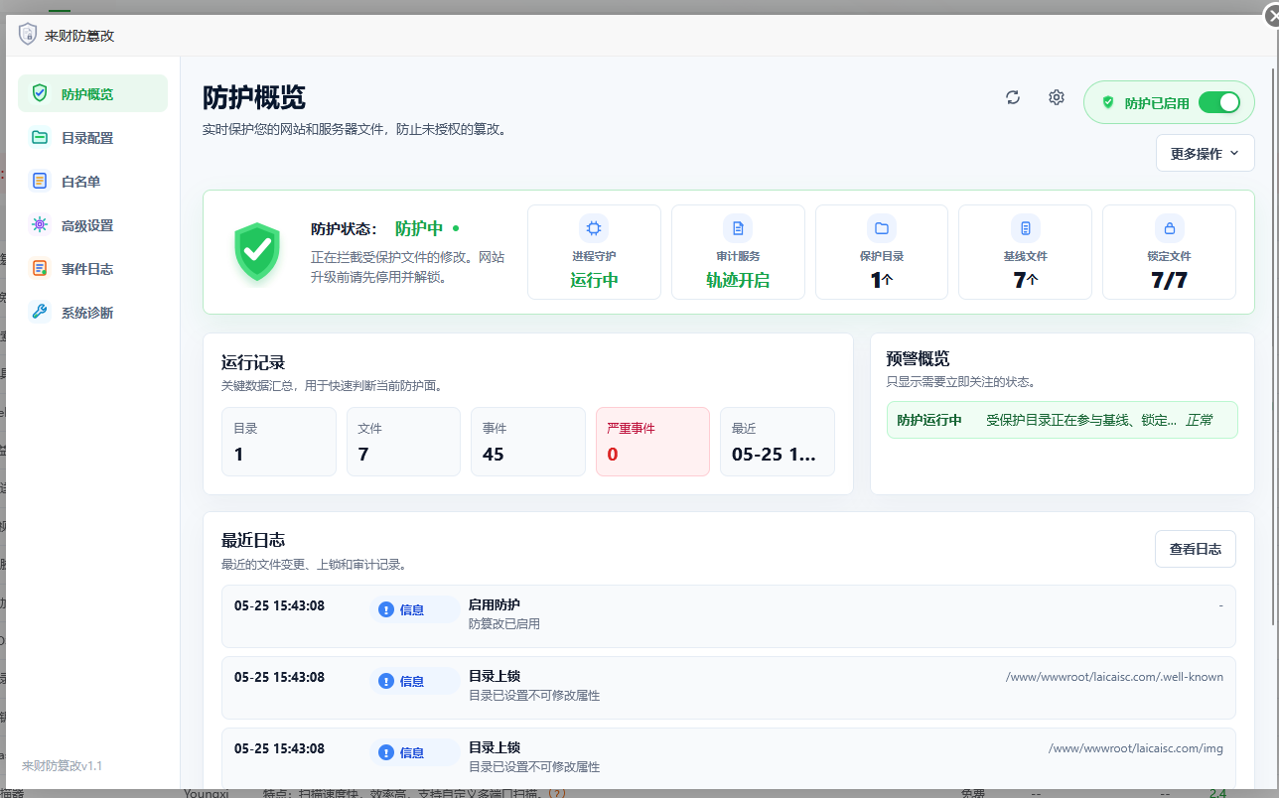Click the 正常 status label in 预警概览
Image resolution: width=1279 pixels, height=798 pixels.
pos(1199,420)
